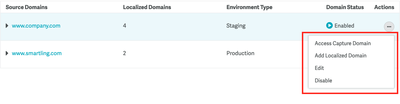Expand the www.smartling.com row triangle
Image resolution: width=400 pixels, height=104 pixels.
[x=7, y=53]
